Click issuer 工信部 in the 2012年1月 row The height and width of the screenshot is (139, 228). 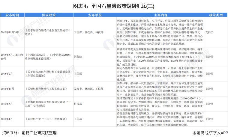click(x=78, y=119)
